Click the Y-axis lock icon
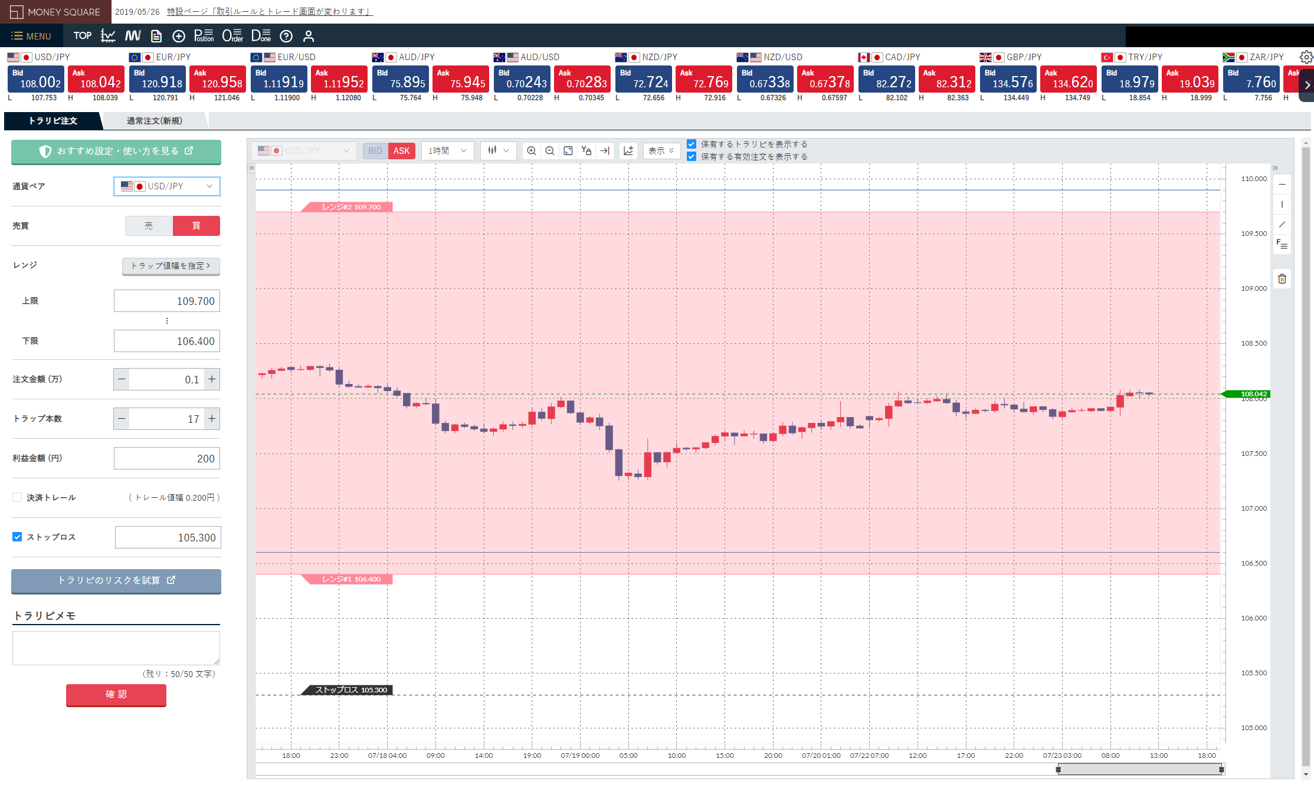1314x785 pixels. coord(586,151)
